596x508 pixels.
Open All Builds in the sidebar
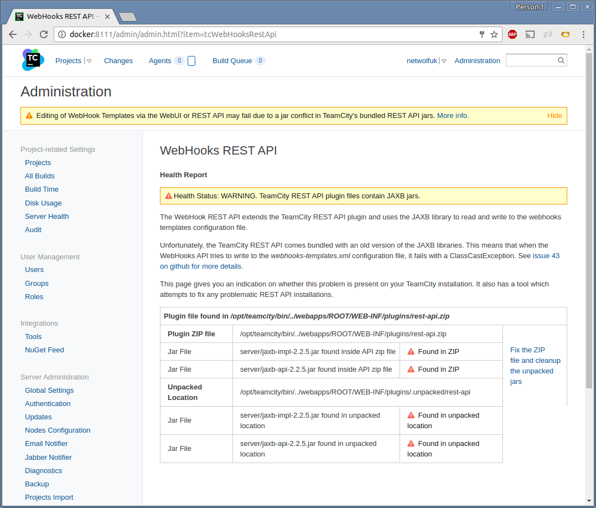pyautogui.click(x=39, y=176)
